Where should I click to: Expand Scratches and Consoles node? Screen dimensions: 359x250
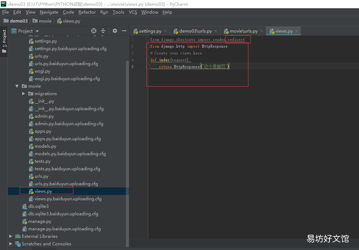point(10,244)
